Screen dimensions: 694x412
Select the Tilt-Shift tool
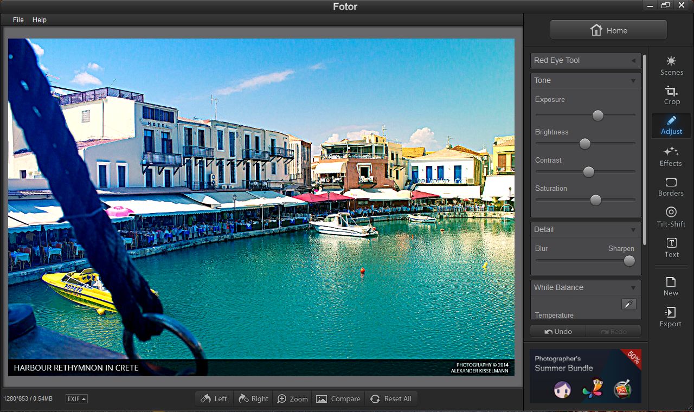[671, 217]
